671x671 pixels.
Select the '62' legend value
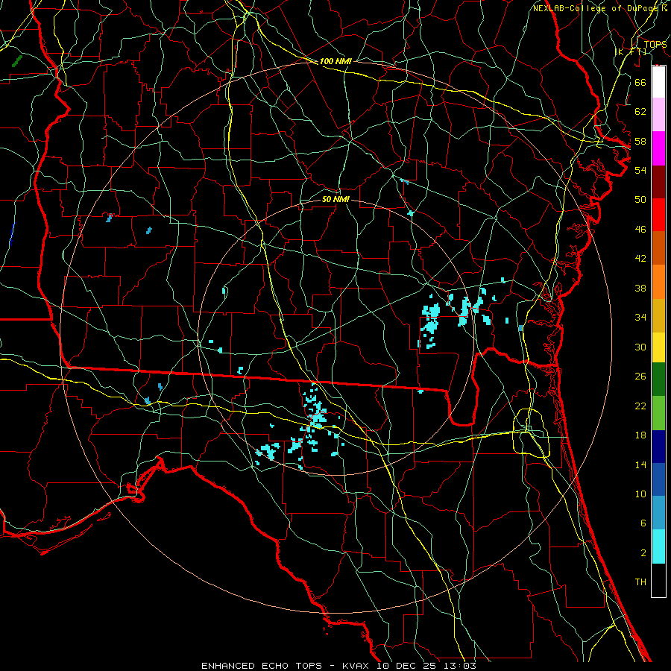click(640, 111)
